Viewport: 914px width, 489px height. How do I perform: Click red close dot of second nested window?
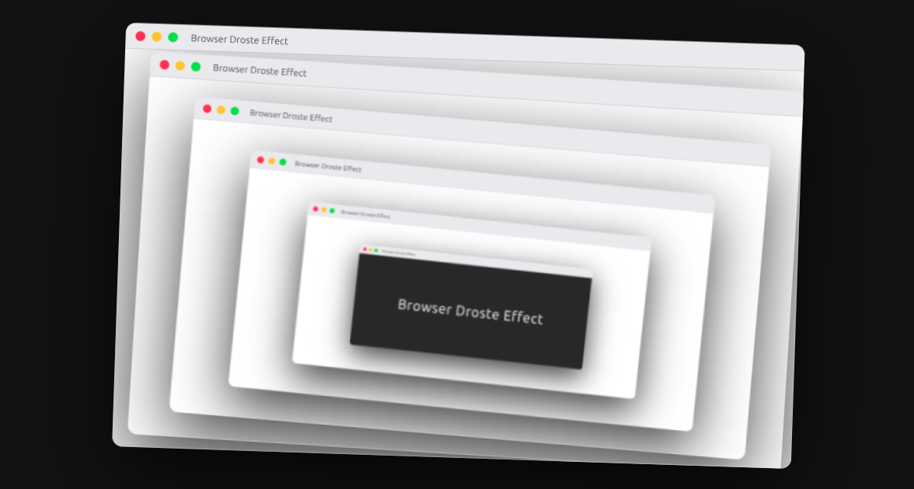pos(165,64)
